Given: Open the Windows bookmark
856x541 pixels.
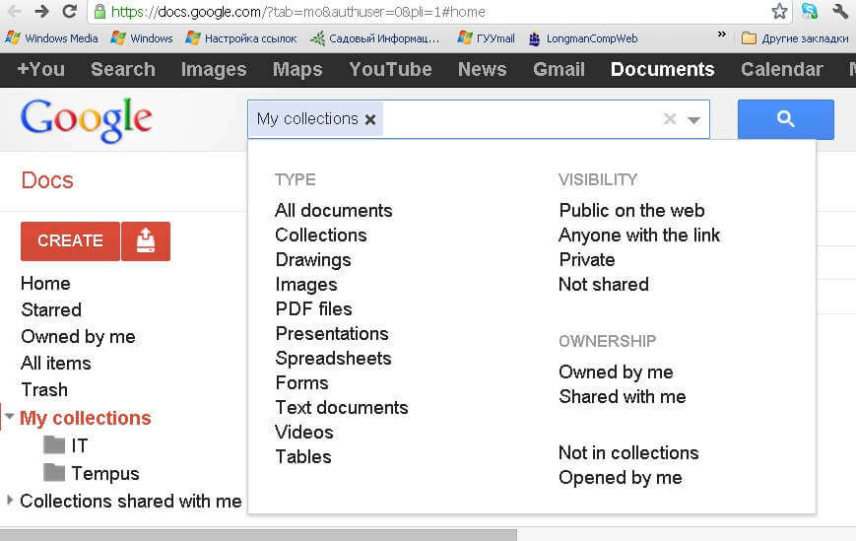Looking at the screenshot, I should point(142,38).
